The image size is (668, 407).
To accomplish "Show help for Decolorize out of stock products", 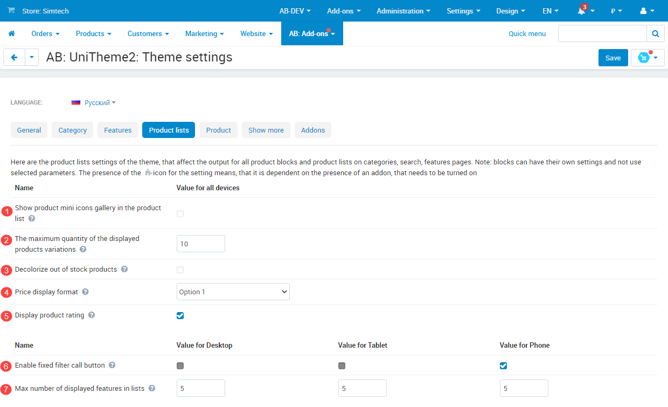I will point(124,269).
